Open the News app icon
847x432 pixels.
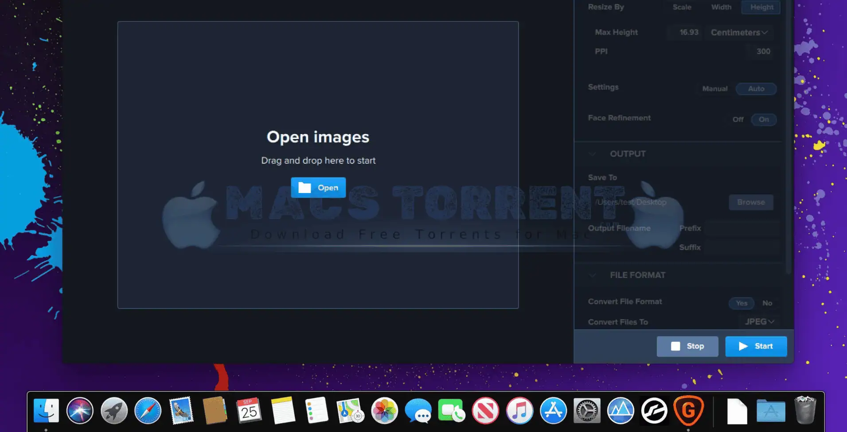click(485, 411)
